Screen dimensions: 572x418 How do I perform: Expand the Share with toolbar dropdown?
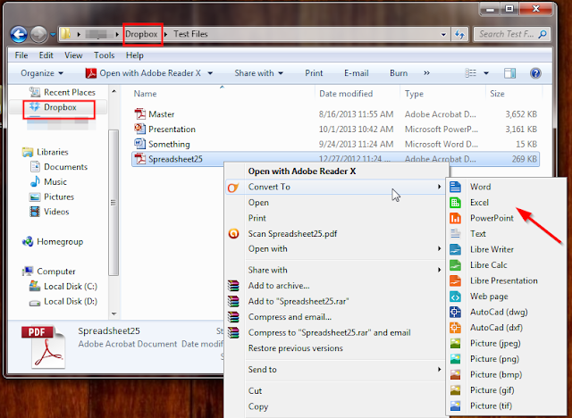tap(259, 73)
